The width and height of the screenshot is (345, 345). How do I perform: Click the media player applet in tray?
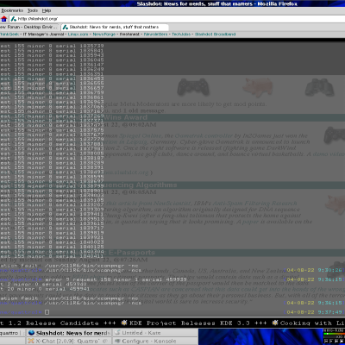334,336
